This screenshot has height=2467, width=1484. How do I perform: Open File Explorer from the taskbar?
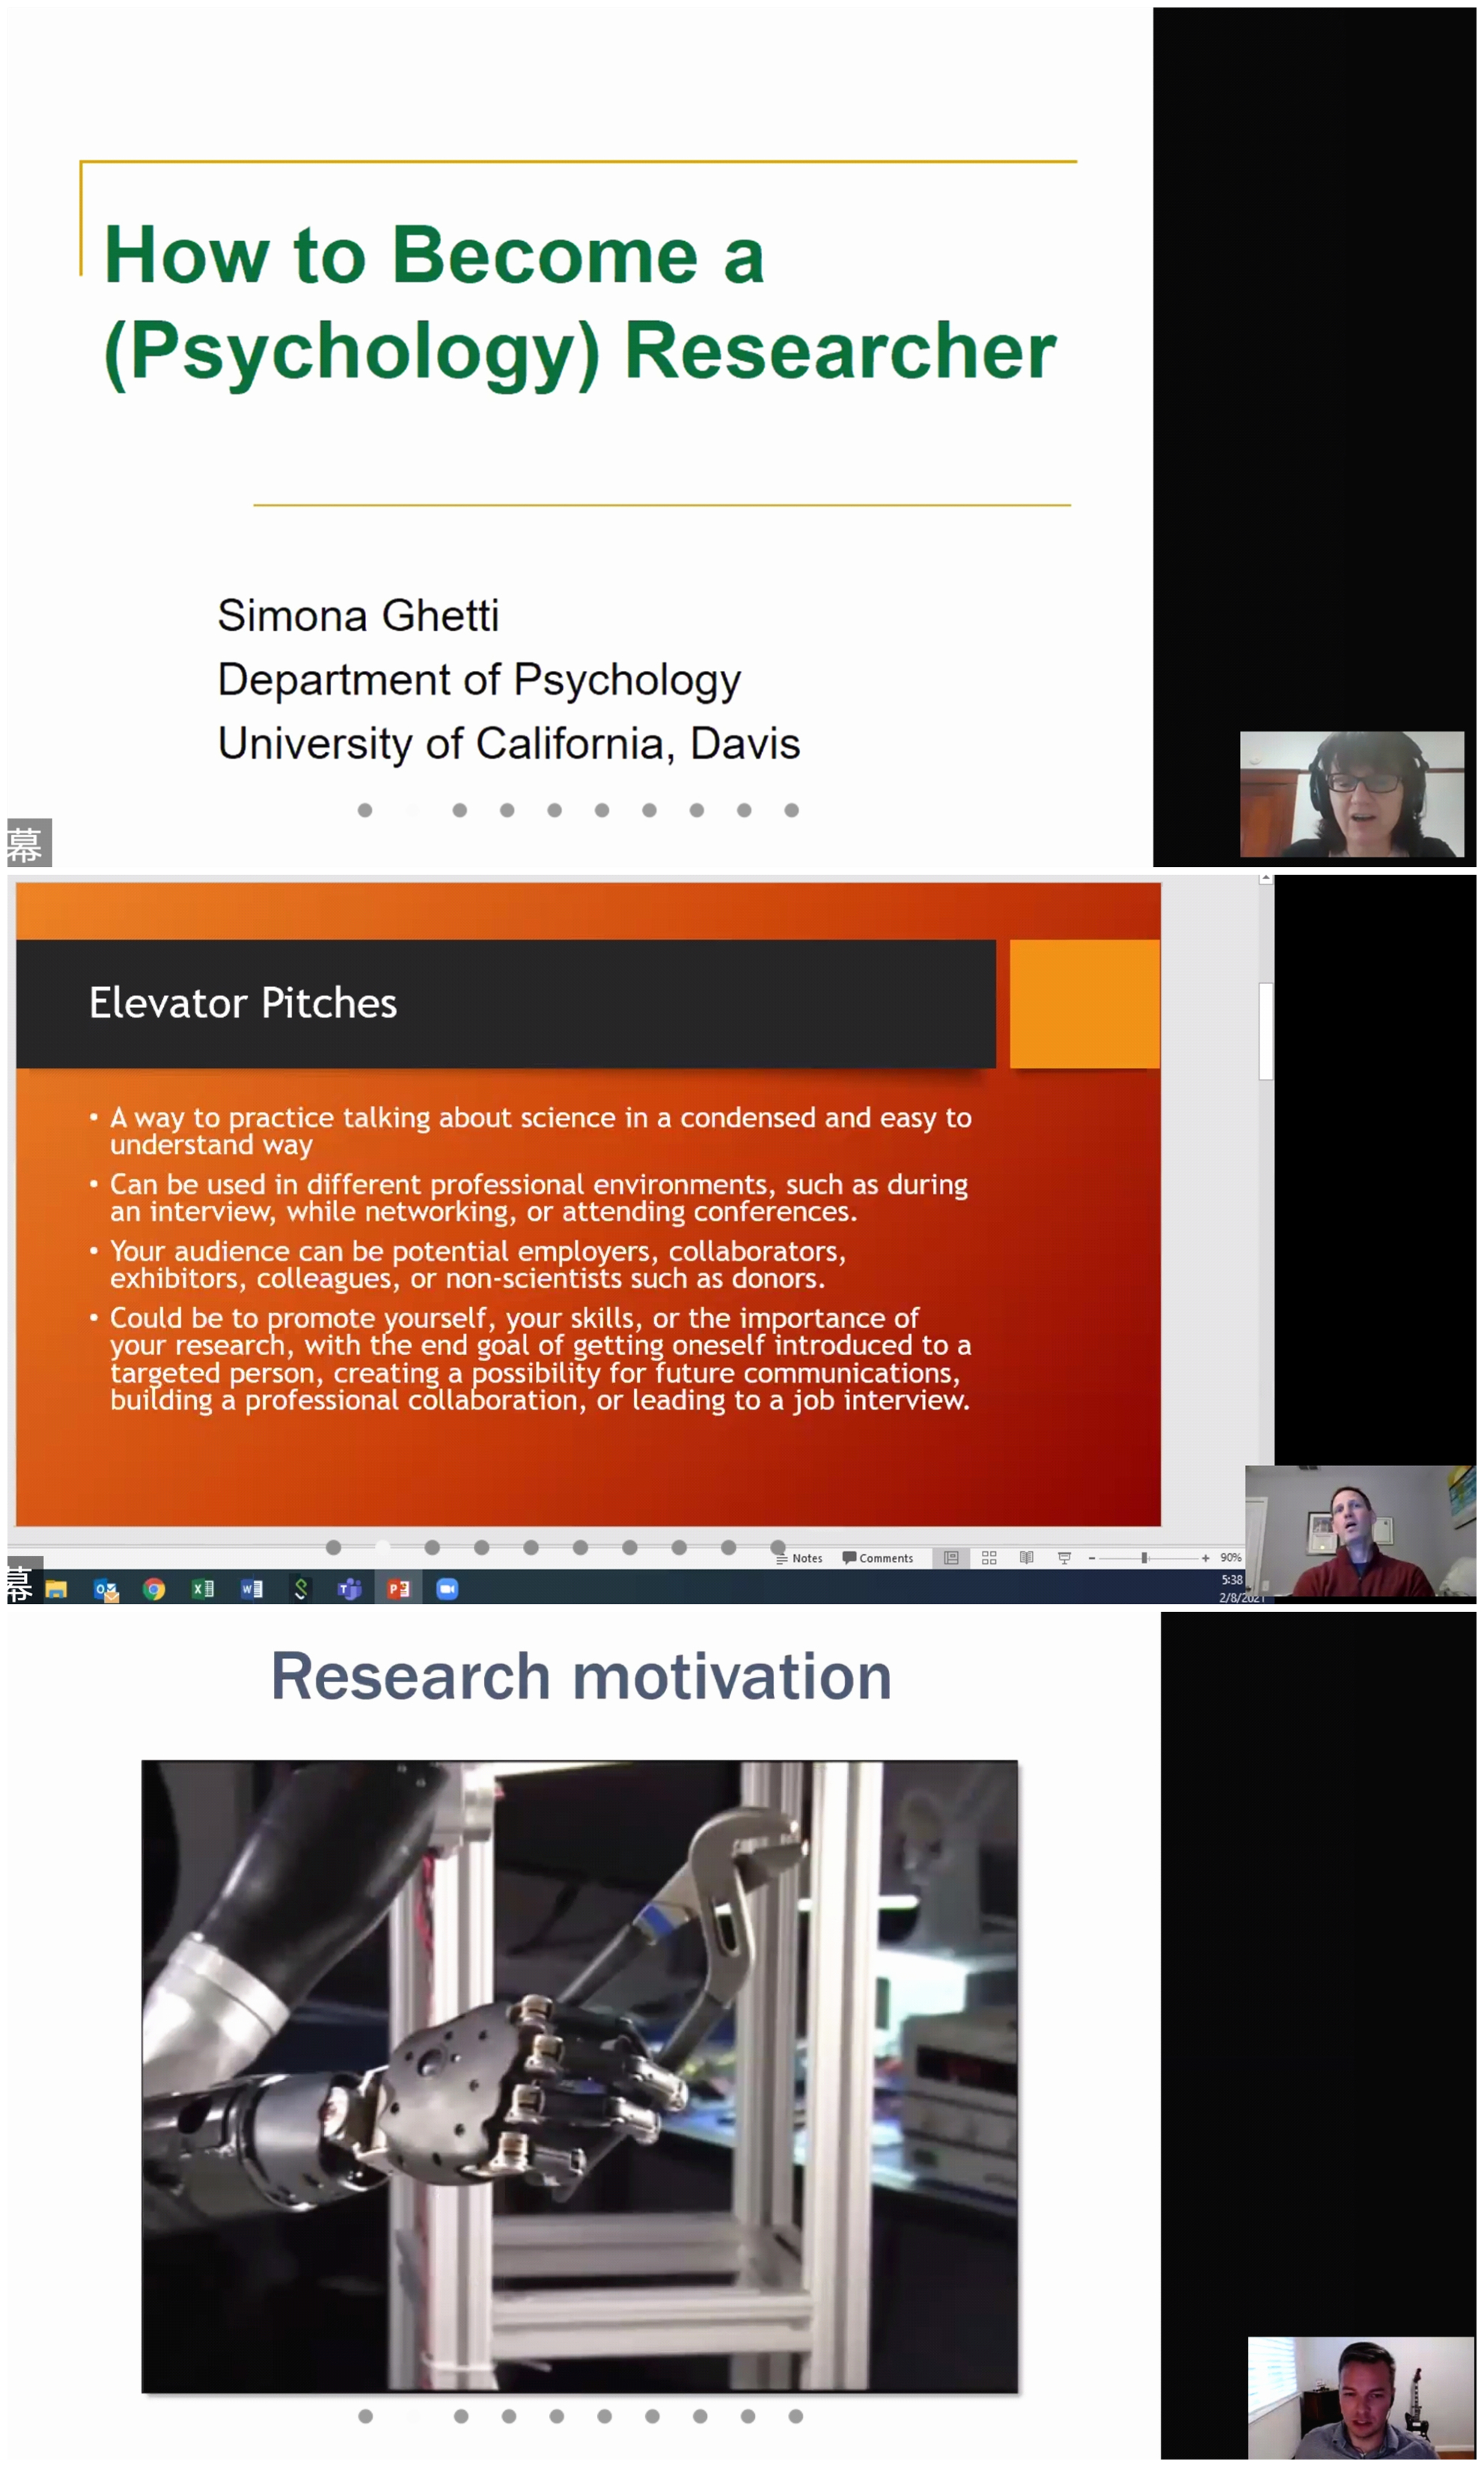pos(56,1589)
